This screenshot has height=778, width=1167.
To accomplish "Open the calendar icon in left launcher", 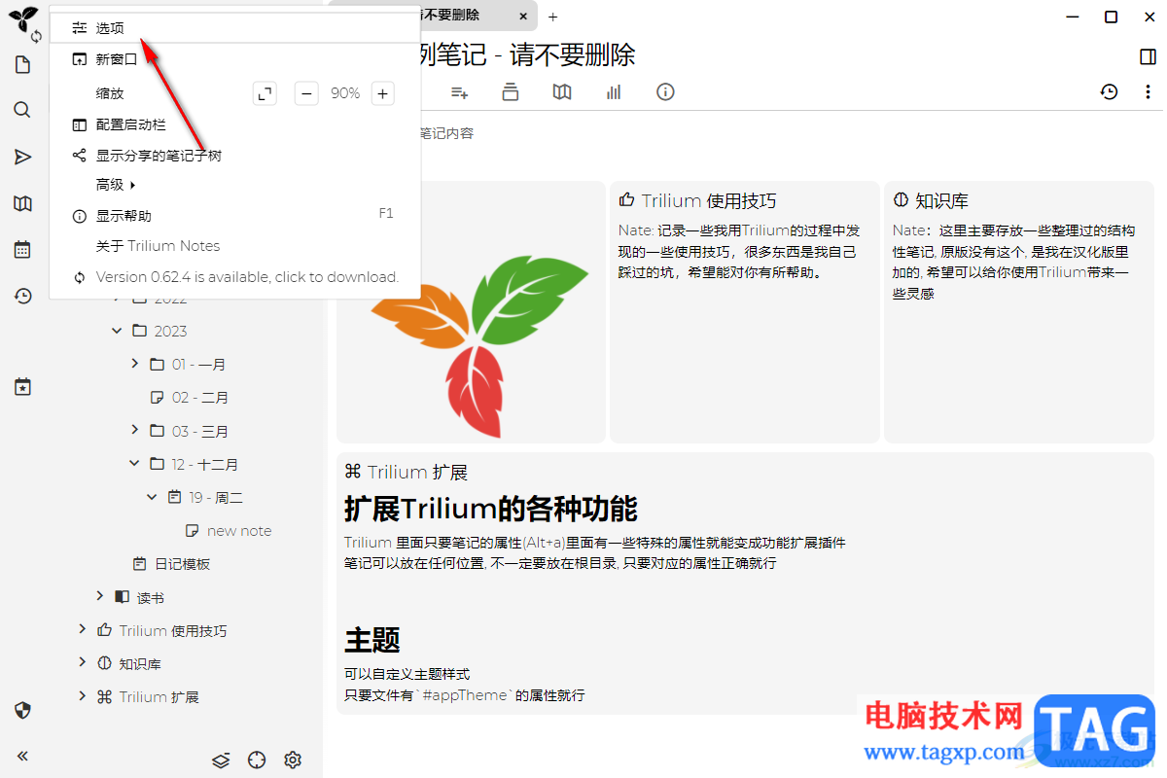I will click(22, 250).
